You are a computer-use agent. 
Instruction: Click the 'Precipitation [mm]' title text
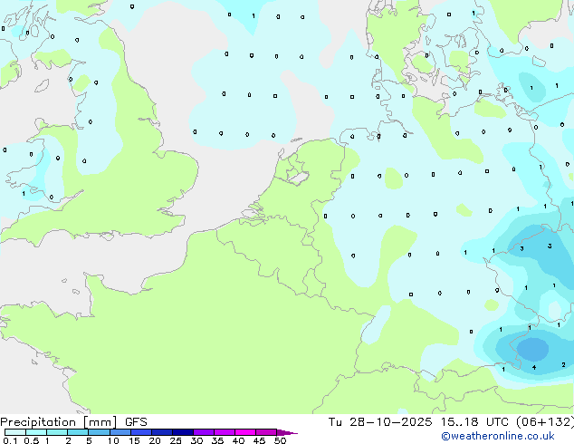pos(59,422)
